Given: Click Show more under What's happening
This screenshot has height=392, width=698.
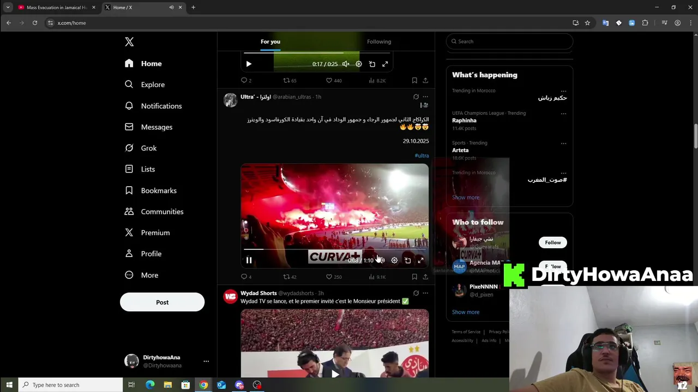Looking at the screenshot, I should 466,198.
